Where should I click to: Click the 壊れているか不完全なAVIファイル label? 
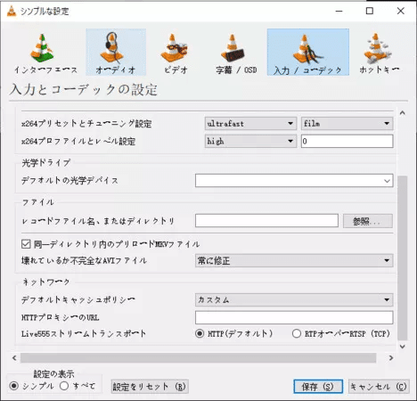click(x=84, y=260)
